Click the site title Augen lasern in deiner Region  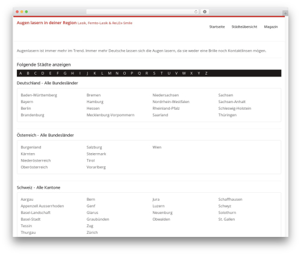click(x=46, y=23)
